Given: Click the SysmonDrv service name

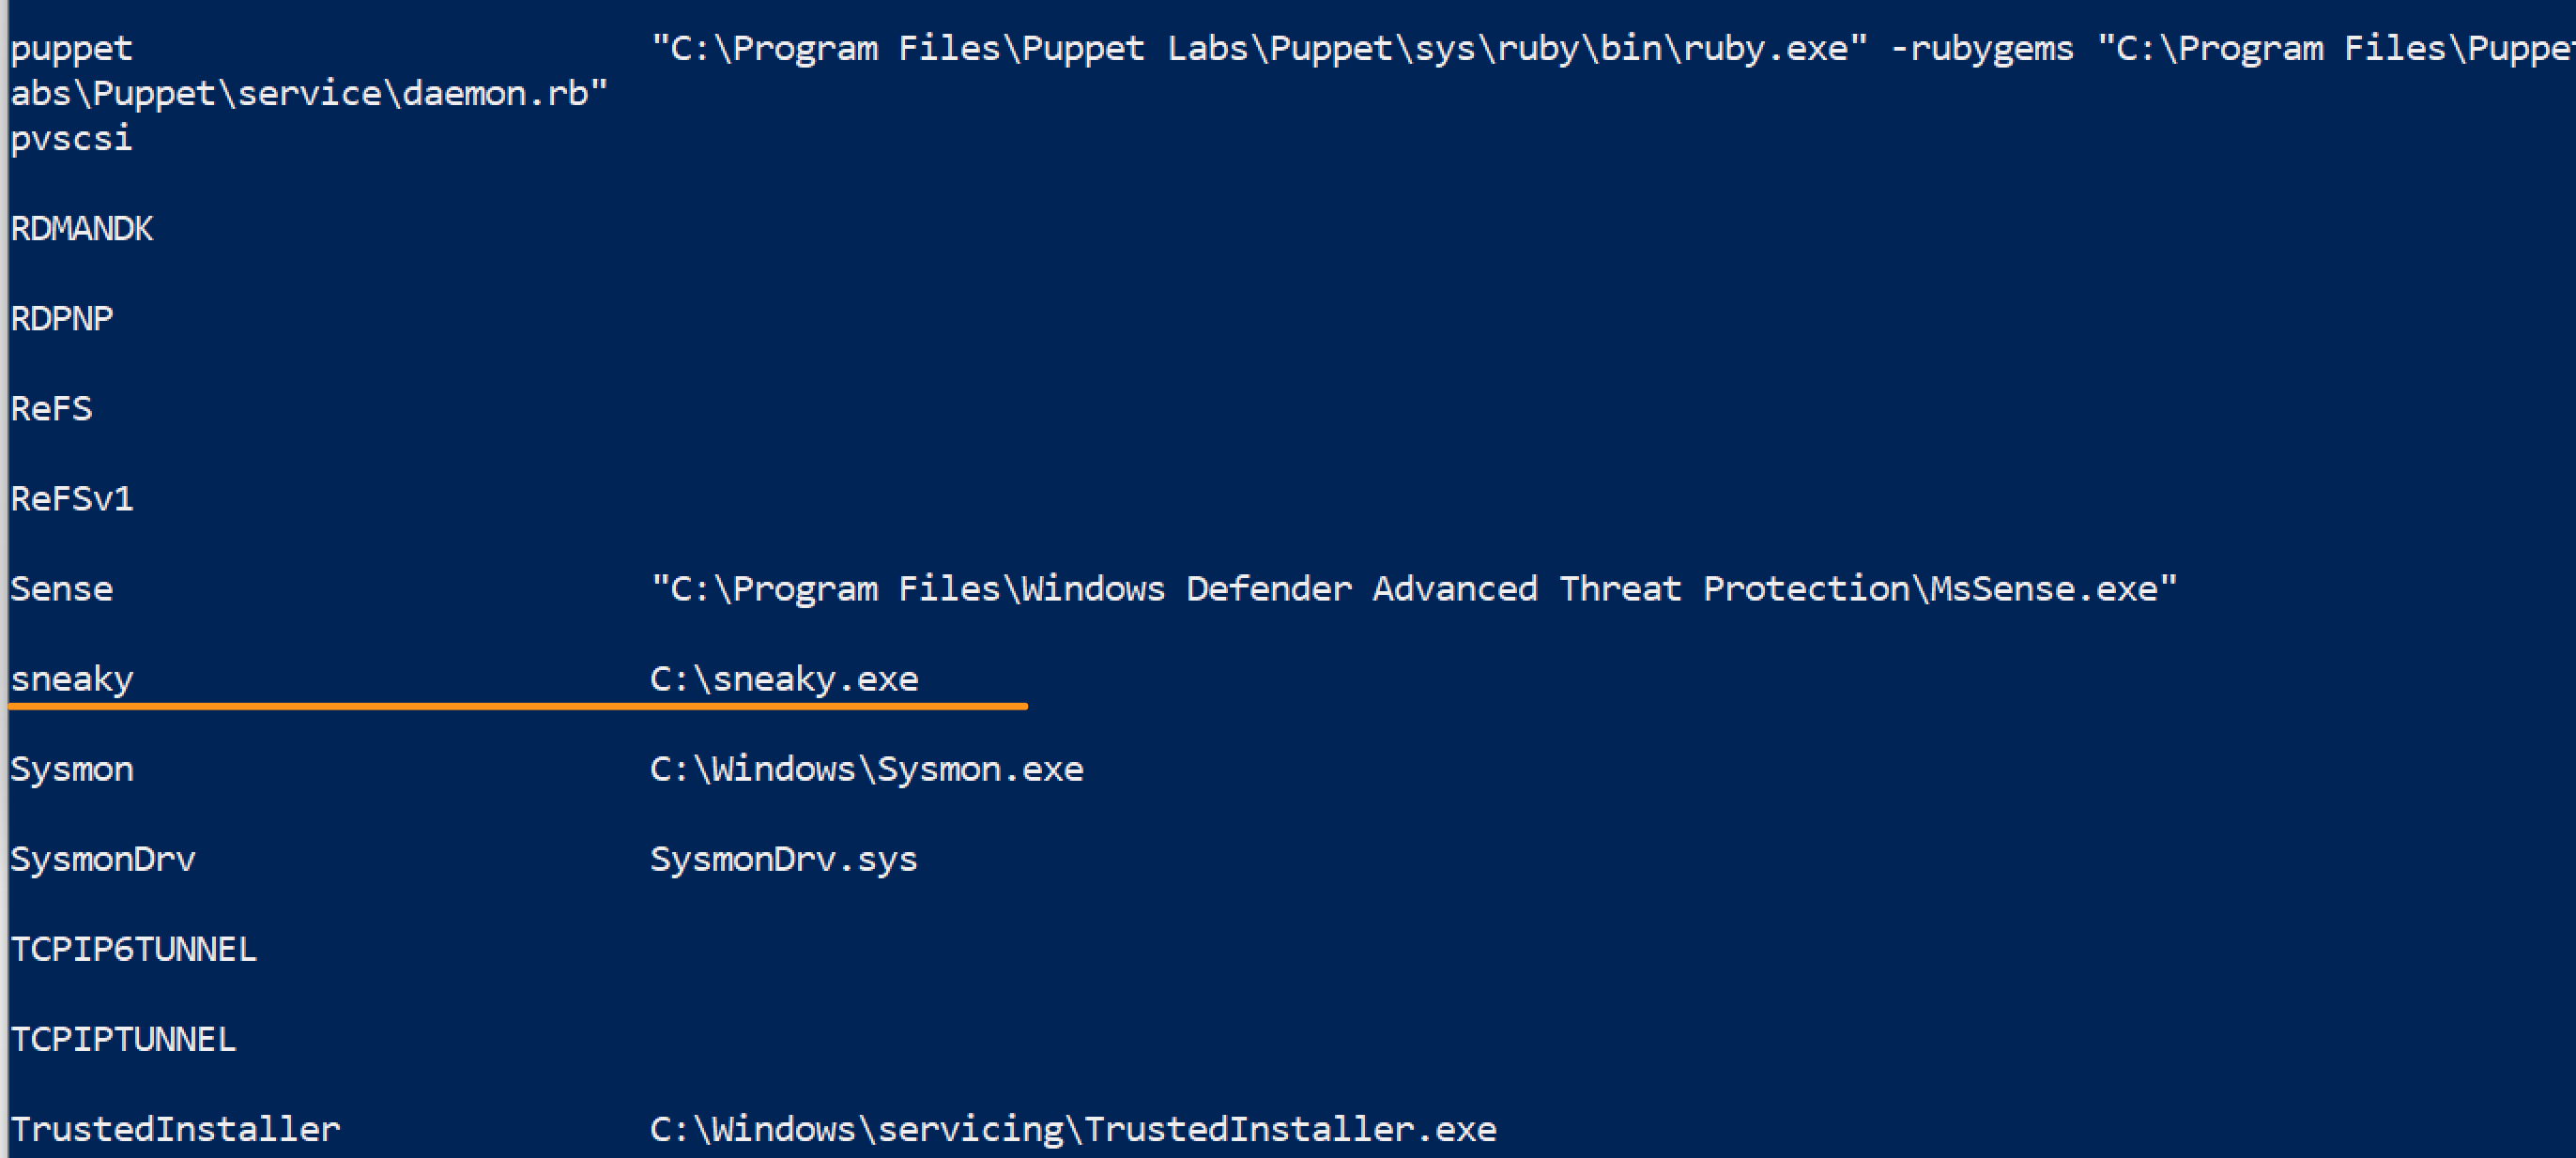Looking at the screenshot, I should [103, 859].
